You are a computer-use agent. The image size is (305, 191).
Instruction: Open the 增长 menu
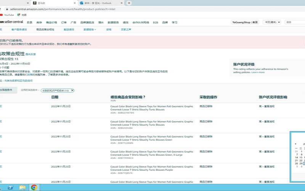coord(101,23)
